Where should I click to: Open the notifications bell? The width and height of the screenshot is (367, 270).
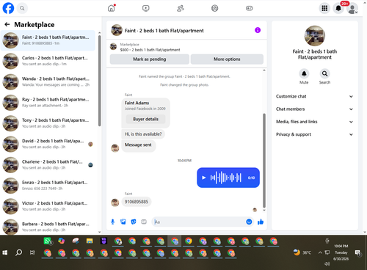point(338,8)
